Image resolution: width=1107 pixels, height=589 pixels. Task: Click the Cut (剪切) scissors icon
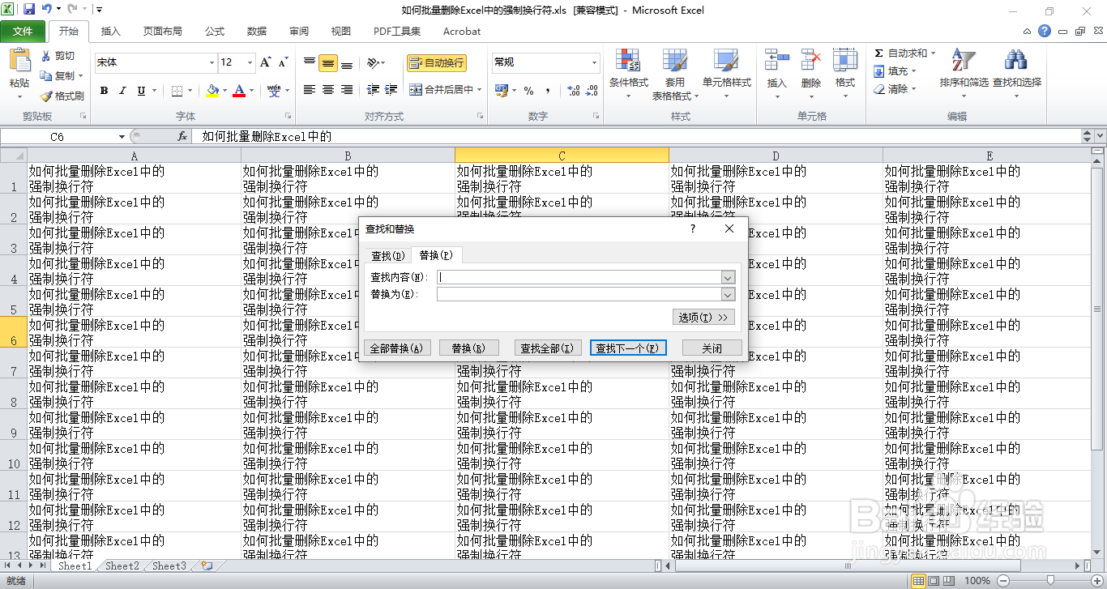coord(45,56)
